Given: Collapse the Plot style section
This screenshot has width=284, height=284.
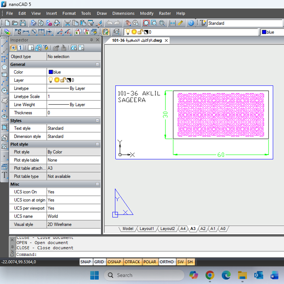Looking at the screenshot, I should pos(97,144).
